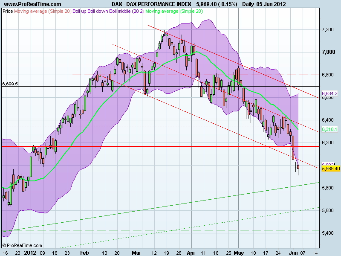Click the Jun month label on time axis
The image size is (341, 256).
pos(293,253)
